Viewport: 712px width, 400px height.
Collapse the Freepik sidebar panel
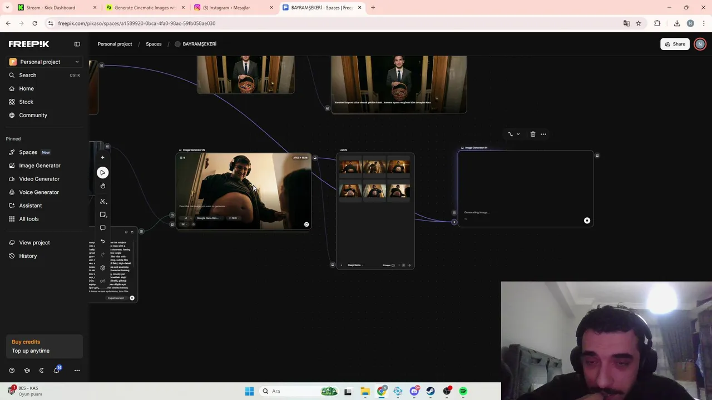(x=77, y=44)
